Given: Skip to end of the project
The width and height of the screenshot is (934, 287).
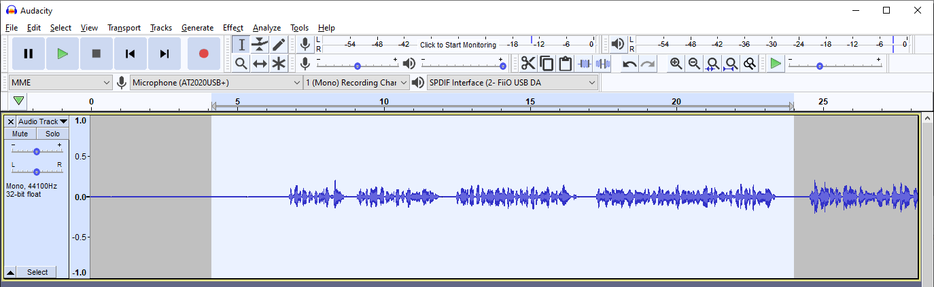Looking at the screenshot, I should click(x=165, y=54).
